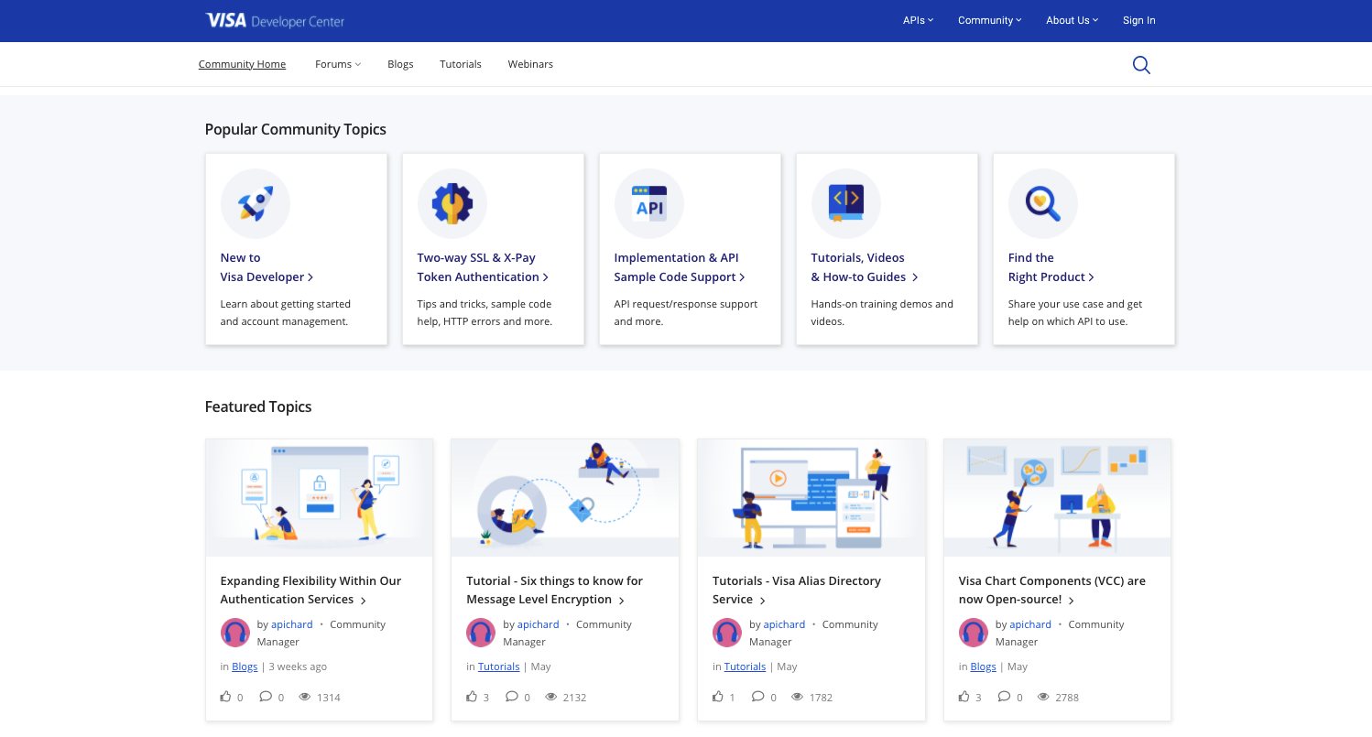Click the search magnifier icon
Image resolution: width=1372 pixels, height=737 pixels.
click(1141, 65)
